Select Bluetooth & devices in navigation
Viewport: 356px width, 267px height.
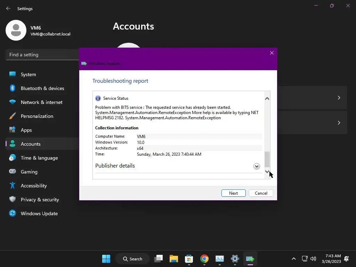click(42, 88)
